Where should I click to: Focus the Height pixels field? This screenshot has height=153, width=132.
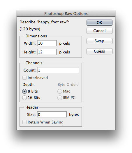[x=47, y=52]
